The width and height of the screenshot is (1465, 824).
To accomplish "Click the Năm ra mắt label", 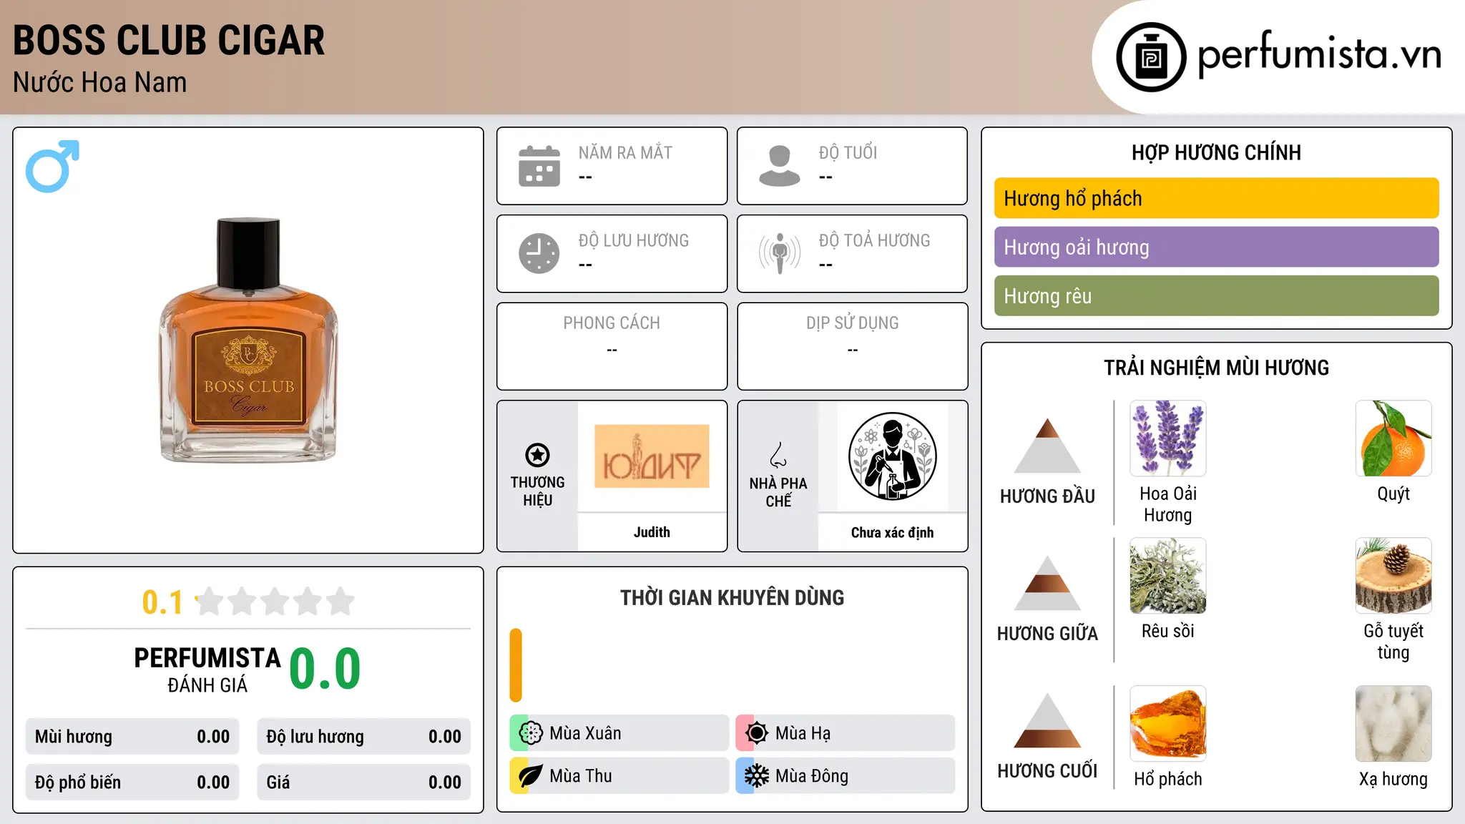I will (x=625, y=152).
